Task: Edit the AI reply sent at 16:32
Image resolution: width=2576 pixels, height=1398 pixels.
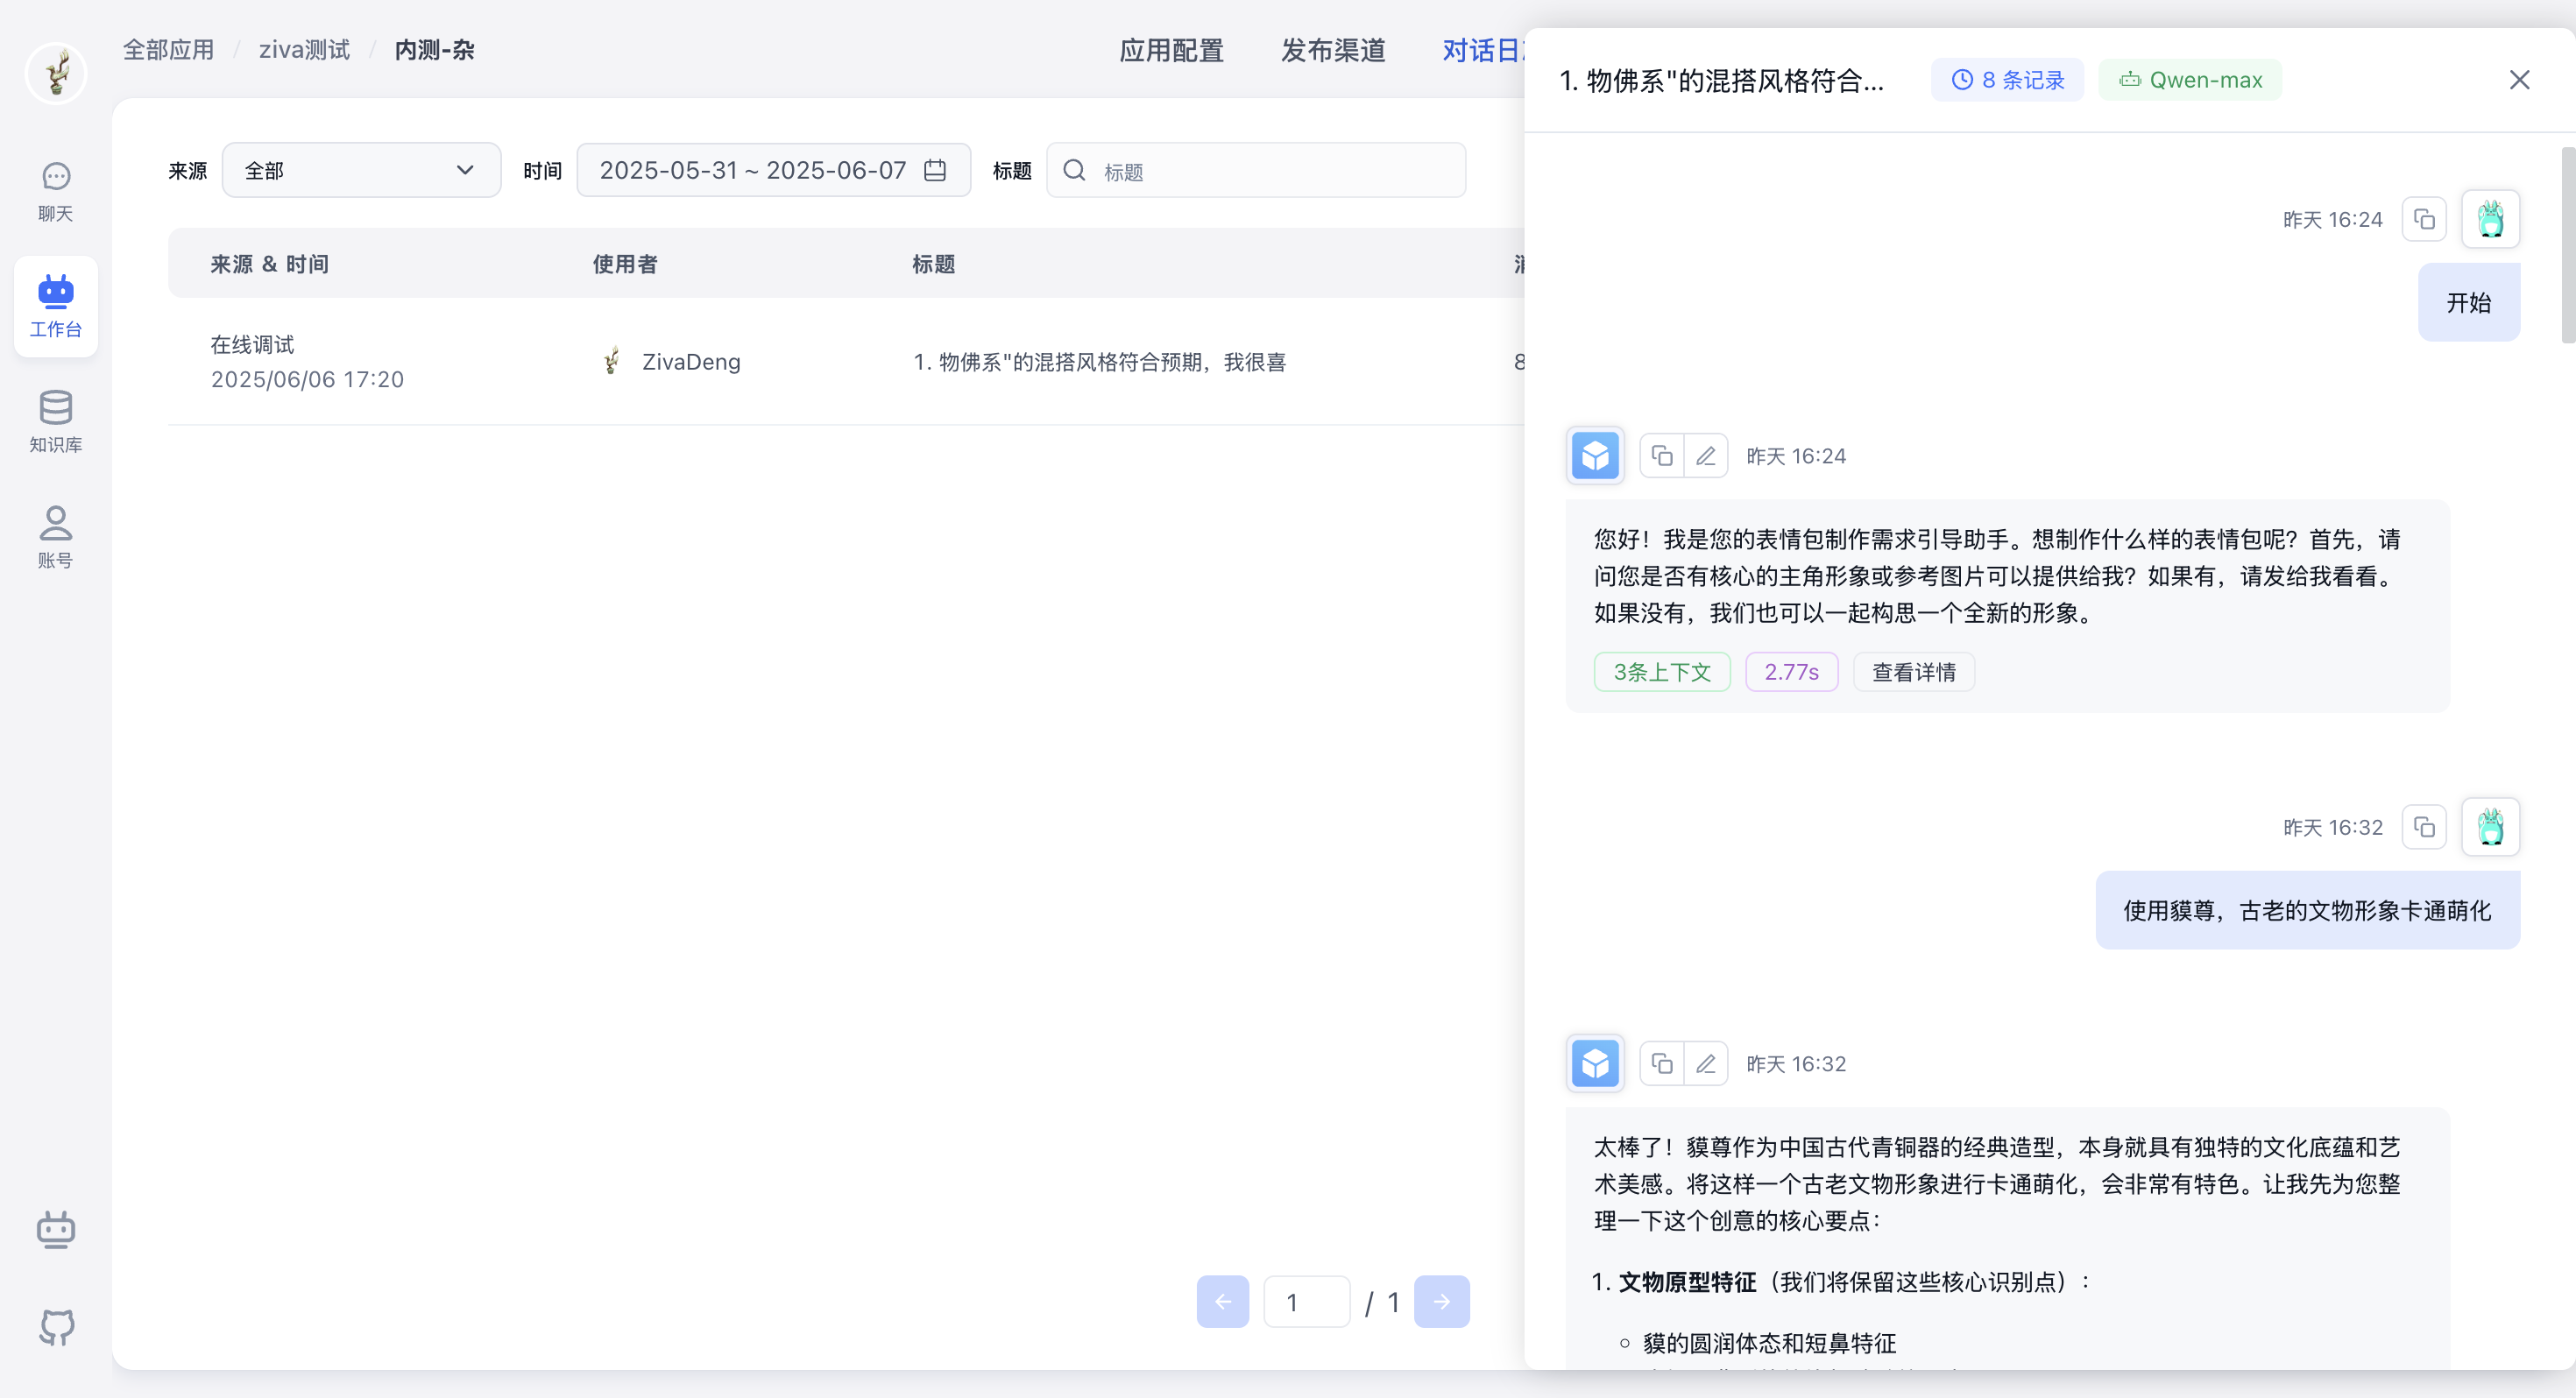Action: [1706, 1064]
